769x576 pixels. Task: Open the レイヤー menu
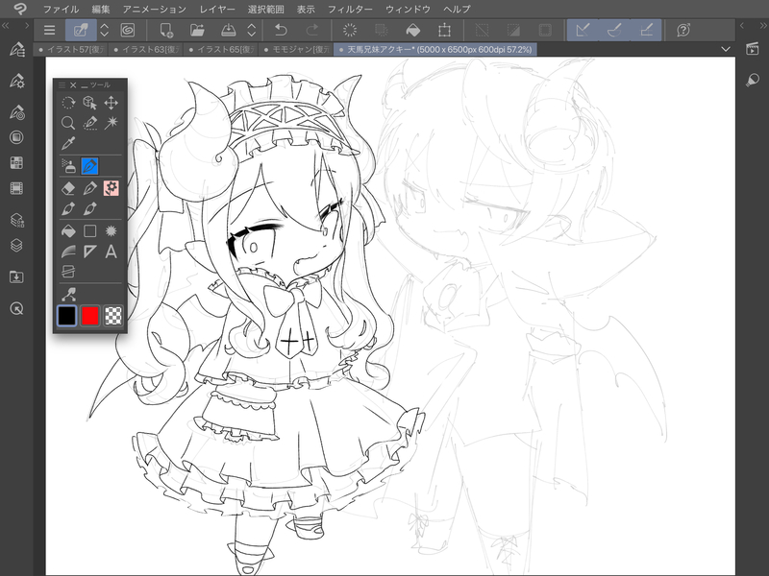pyautogui.click(x=217, y=9)
